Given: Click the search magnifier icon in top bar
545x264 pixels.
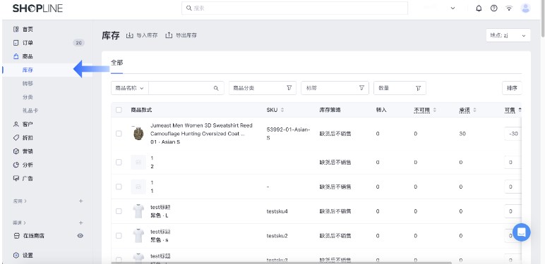Looking at the screenshot, I should (x=188, y=8).
